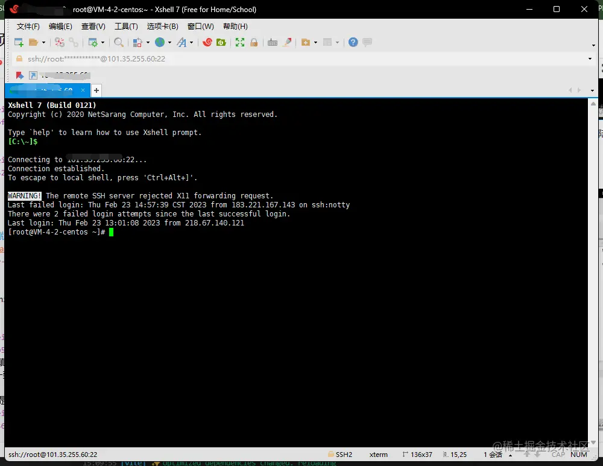Open Find with the magnifier icon

119,42
